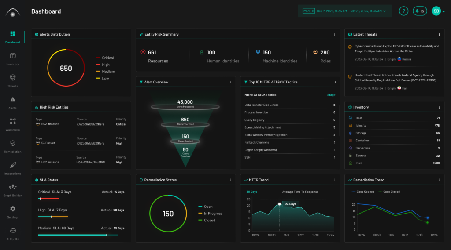Click the 45,000 Alerts Processed funnel stage

[x=185, y=105]
